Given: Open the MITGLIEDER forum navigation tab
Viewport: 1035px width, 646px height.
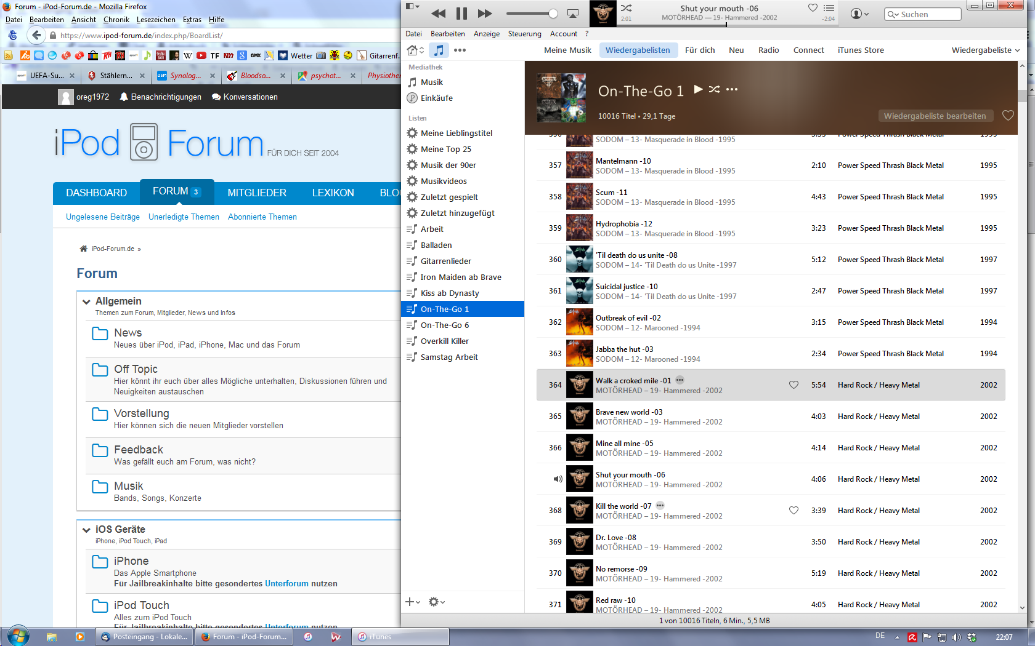Looking at the screenshot, I should [x=257, y=193].
